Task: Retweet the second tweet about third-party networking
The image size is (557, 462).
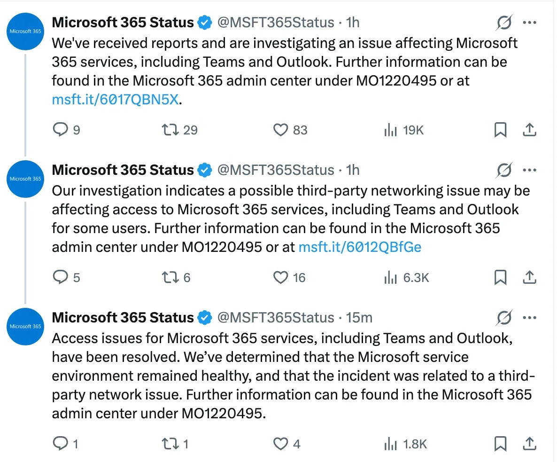Action: click(169, 277)
